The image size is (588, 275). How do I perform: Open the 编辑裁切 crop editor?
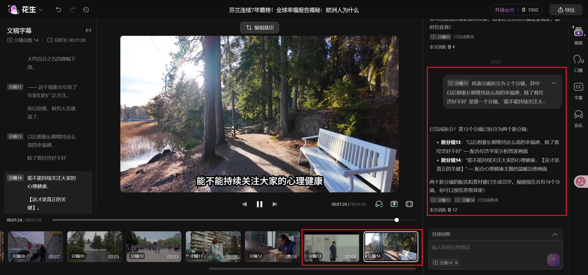[259, 28]
